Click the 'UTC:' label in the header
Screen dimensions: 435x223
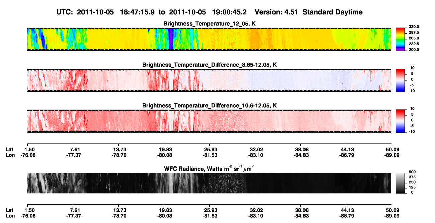tap(65, 12)
